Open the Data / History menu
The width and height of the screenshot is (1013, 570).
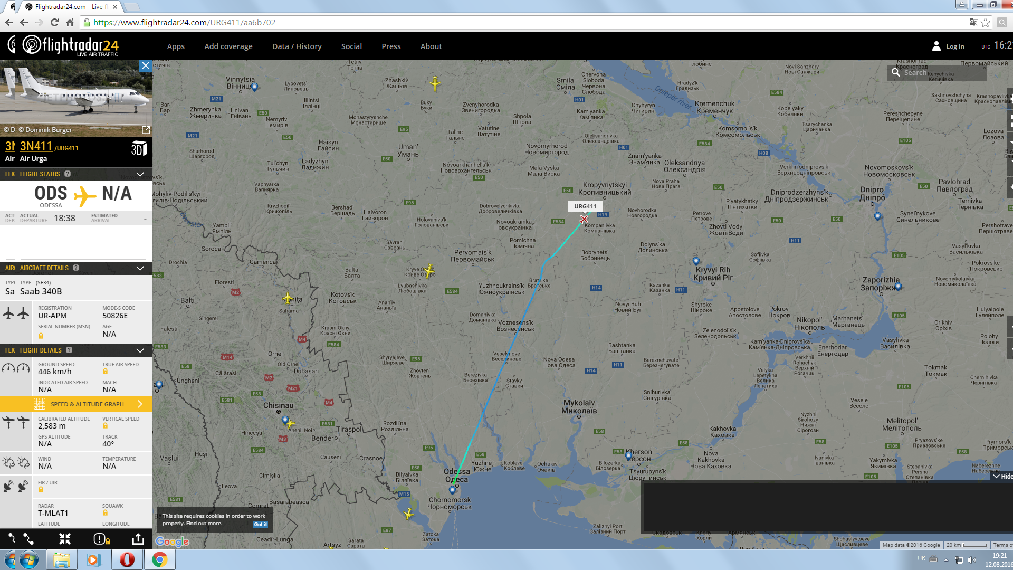click(297, 46)
